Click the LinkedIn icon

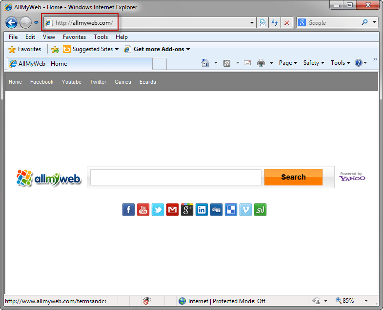202,210
